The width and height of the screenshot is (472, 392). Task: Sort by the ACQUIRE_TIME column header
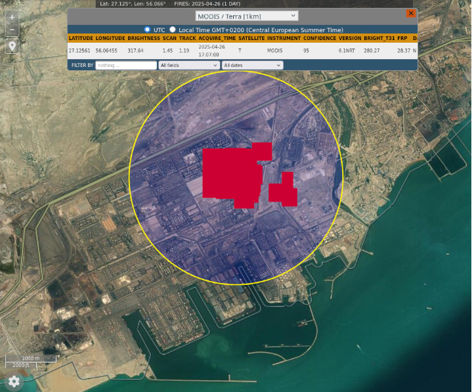click(x=217, y=38)
